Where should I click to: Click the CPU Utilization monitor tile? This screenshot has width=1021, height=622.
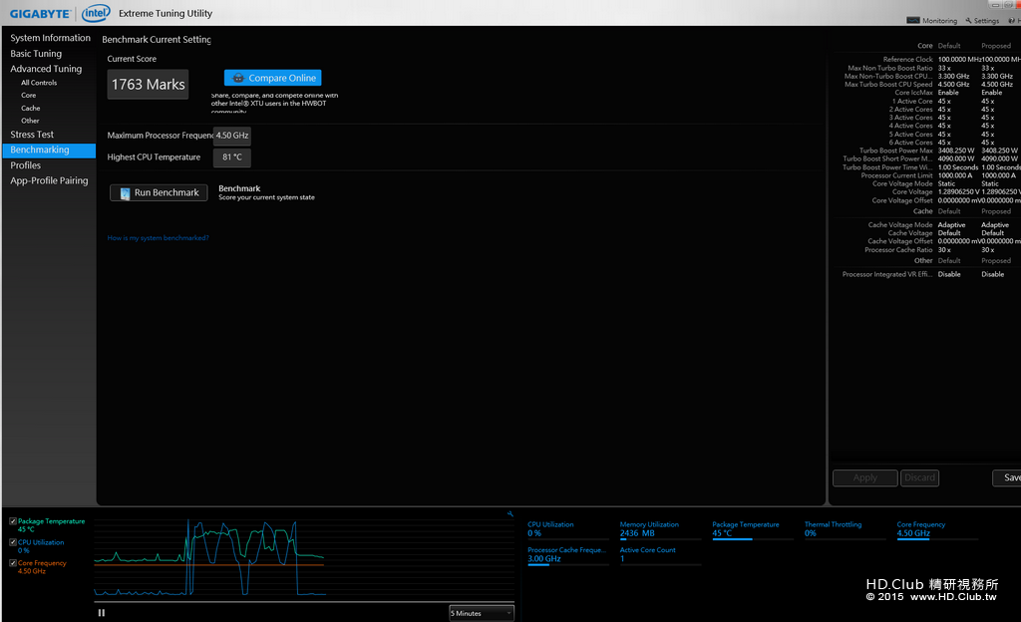[567, 529]
